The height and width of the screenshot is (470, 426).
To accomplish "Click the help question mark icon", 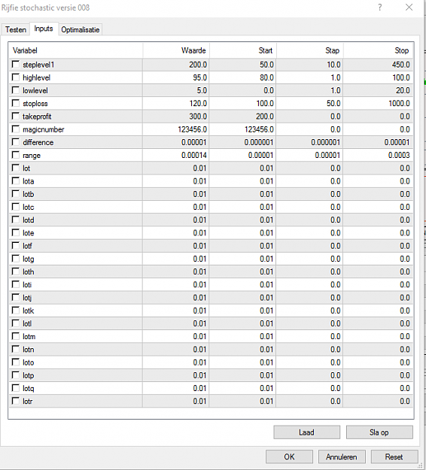I will coord(380,8).
